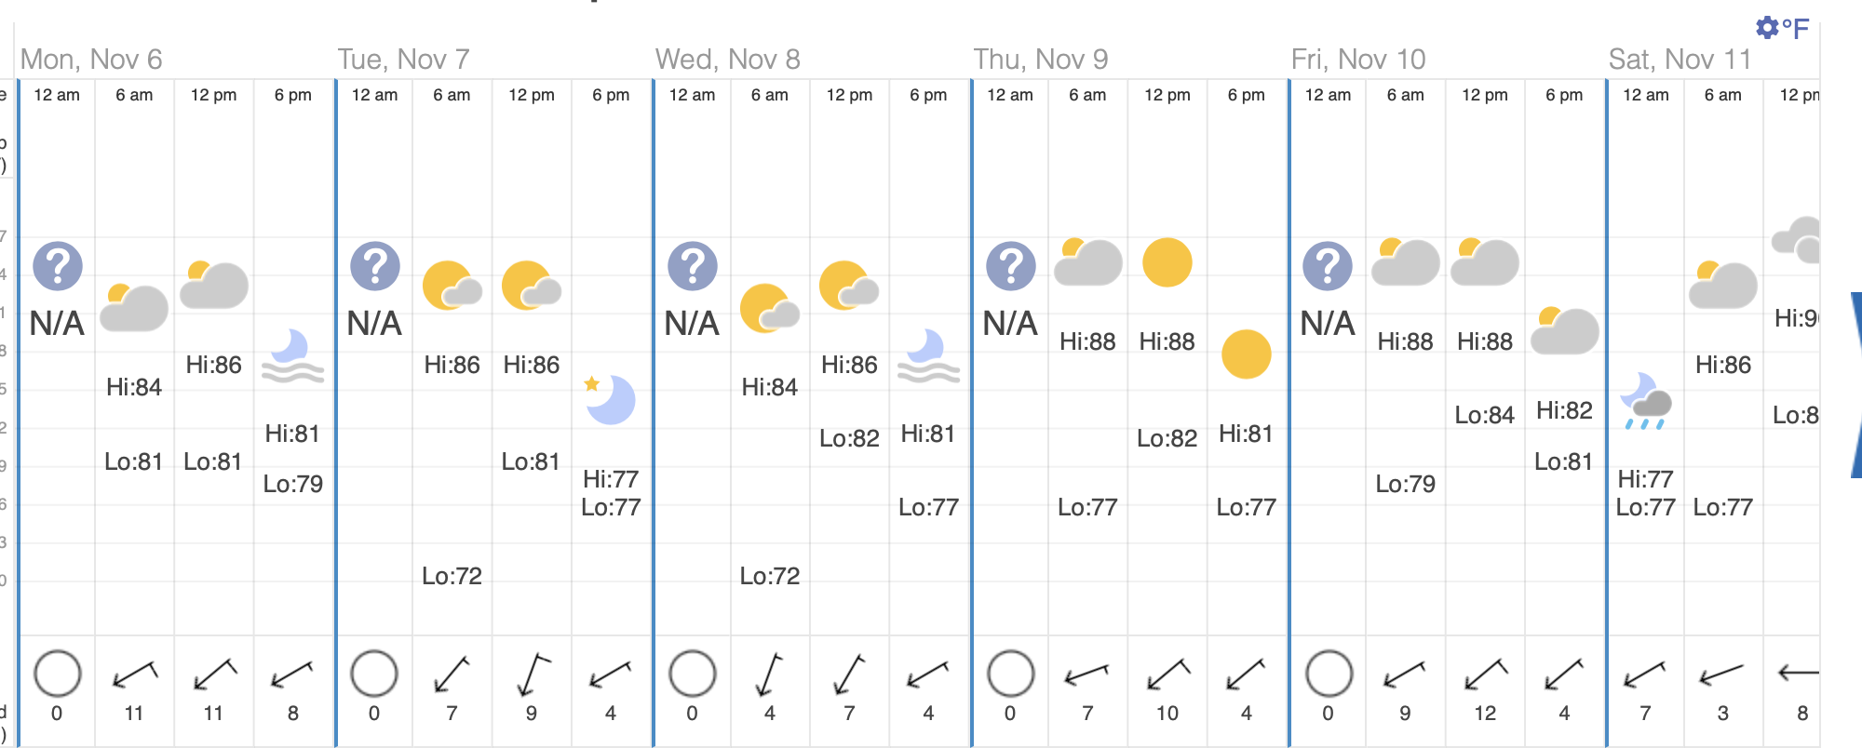Screen dimensions: 1862x748
Task: Click Friday 6 pm partly cloudy icon
Action: click(1564, 330)
